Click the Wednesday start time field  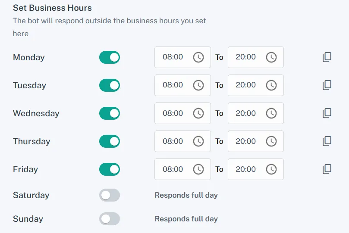click(173, 113)
